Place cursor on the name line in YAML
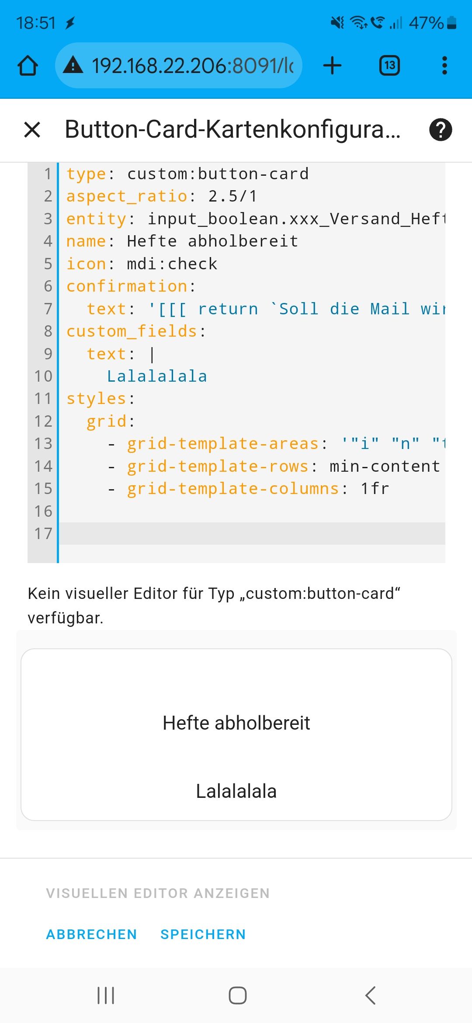The image size is (472, 1023). coord(212,241)
